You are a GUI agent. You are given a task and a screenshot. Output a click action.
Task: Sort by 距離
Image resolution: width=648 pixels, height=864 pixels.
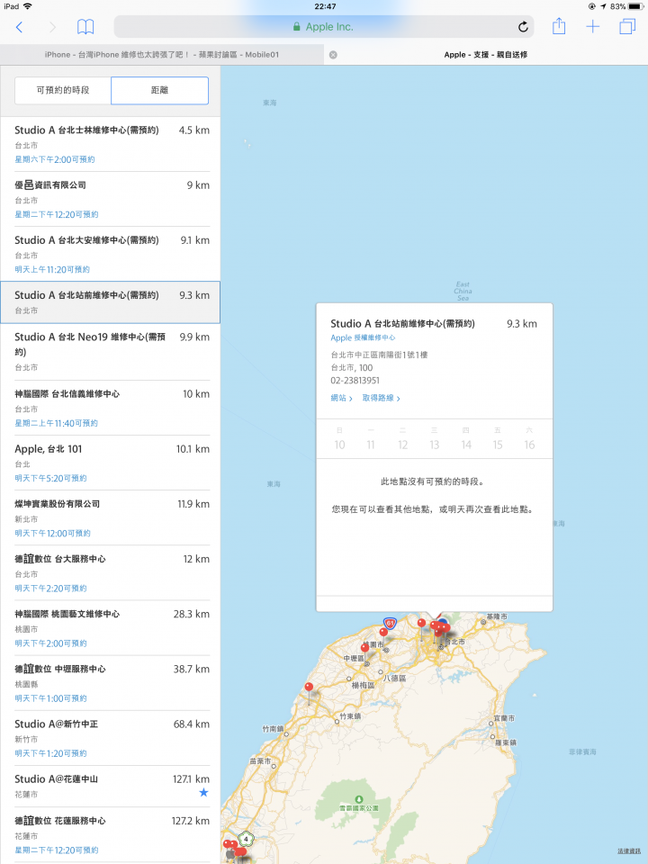pos(160,90)
